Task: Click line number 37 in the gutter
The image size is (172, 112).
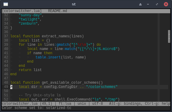Action: 6,36
